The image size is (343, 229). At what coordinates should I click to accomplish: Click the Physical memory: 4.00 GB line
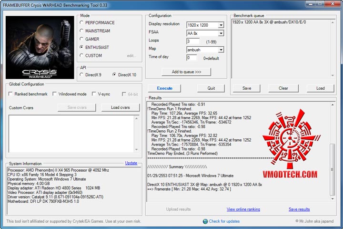click(x=29, y=183)
